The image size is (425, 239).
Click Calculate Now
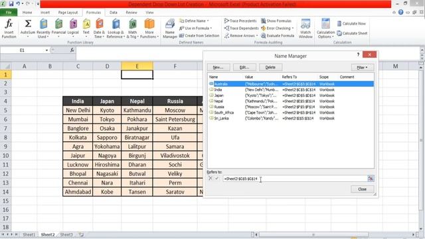[x=351, y=24]
